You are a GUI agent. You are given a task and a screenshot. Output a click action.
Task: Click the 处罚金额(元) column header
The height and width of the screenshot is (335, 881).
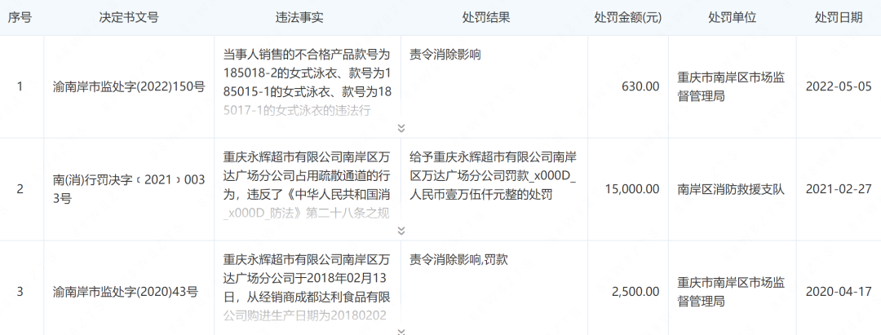pyautogui.click(x=627, y=17)
